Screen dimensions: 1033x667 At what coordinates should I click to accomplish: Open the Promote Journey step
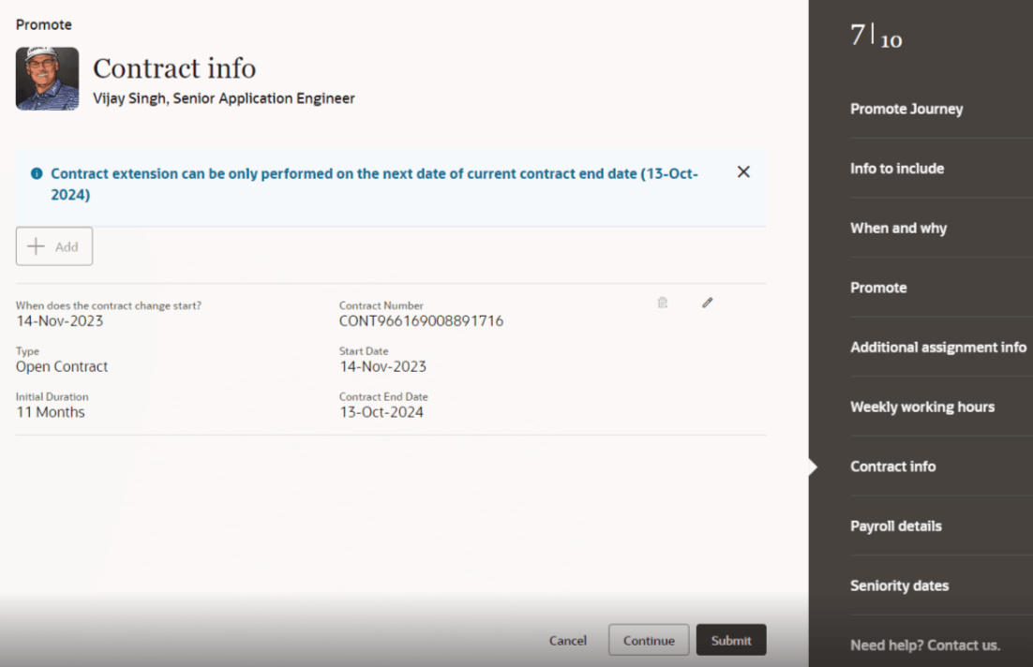click(906, 110)
